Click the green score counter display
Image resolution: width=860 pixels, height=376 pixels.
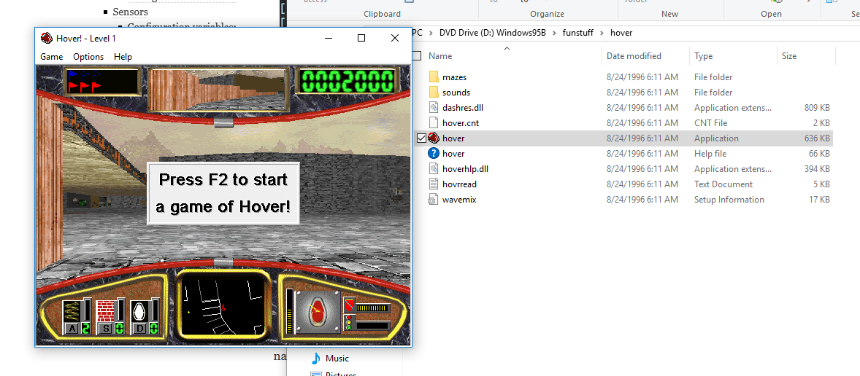pyautogui.click(x=347, y=82)
